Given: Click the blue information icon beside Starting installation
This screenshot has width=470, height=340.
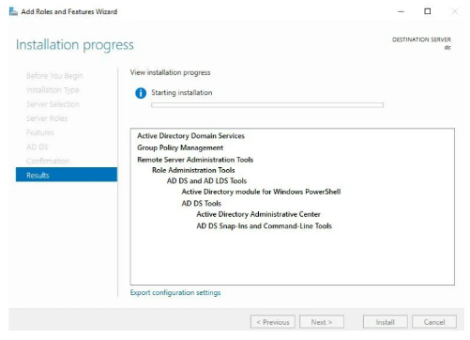Looking at the screenshot, I should (x=141, y=93).
